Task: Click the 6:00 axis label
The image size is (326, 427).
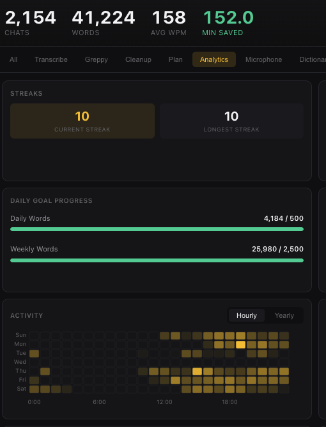Action: 99,402
